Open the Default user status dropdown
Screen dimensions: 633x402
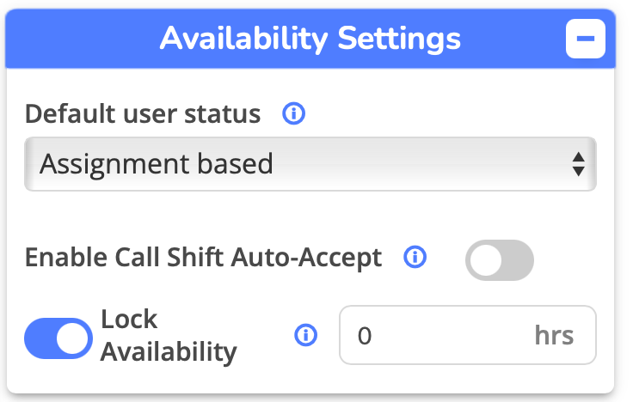310,164
